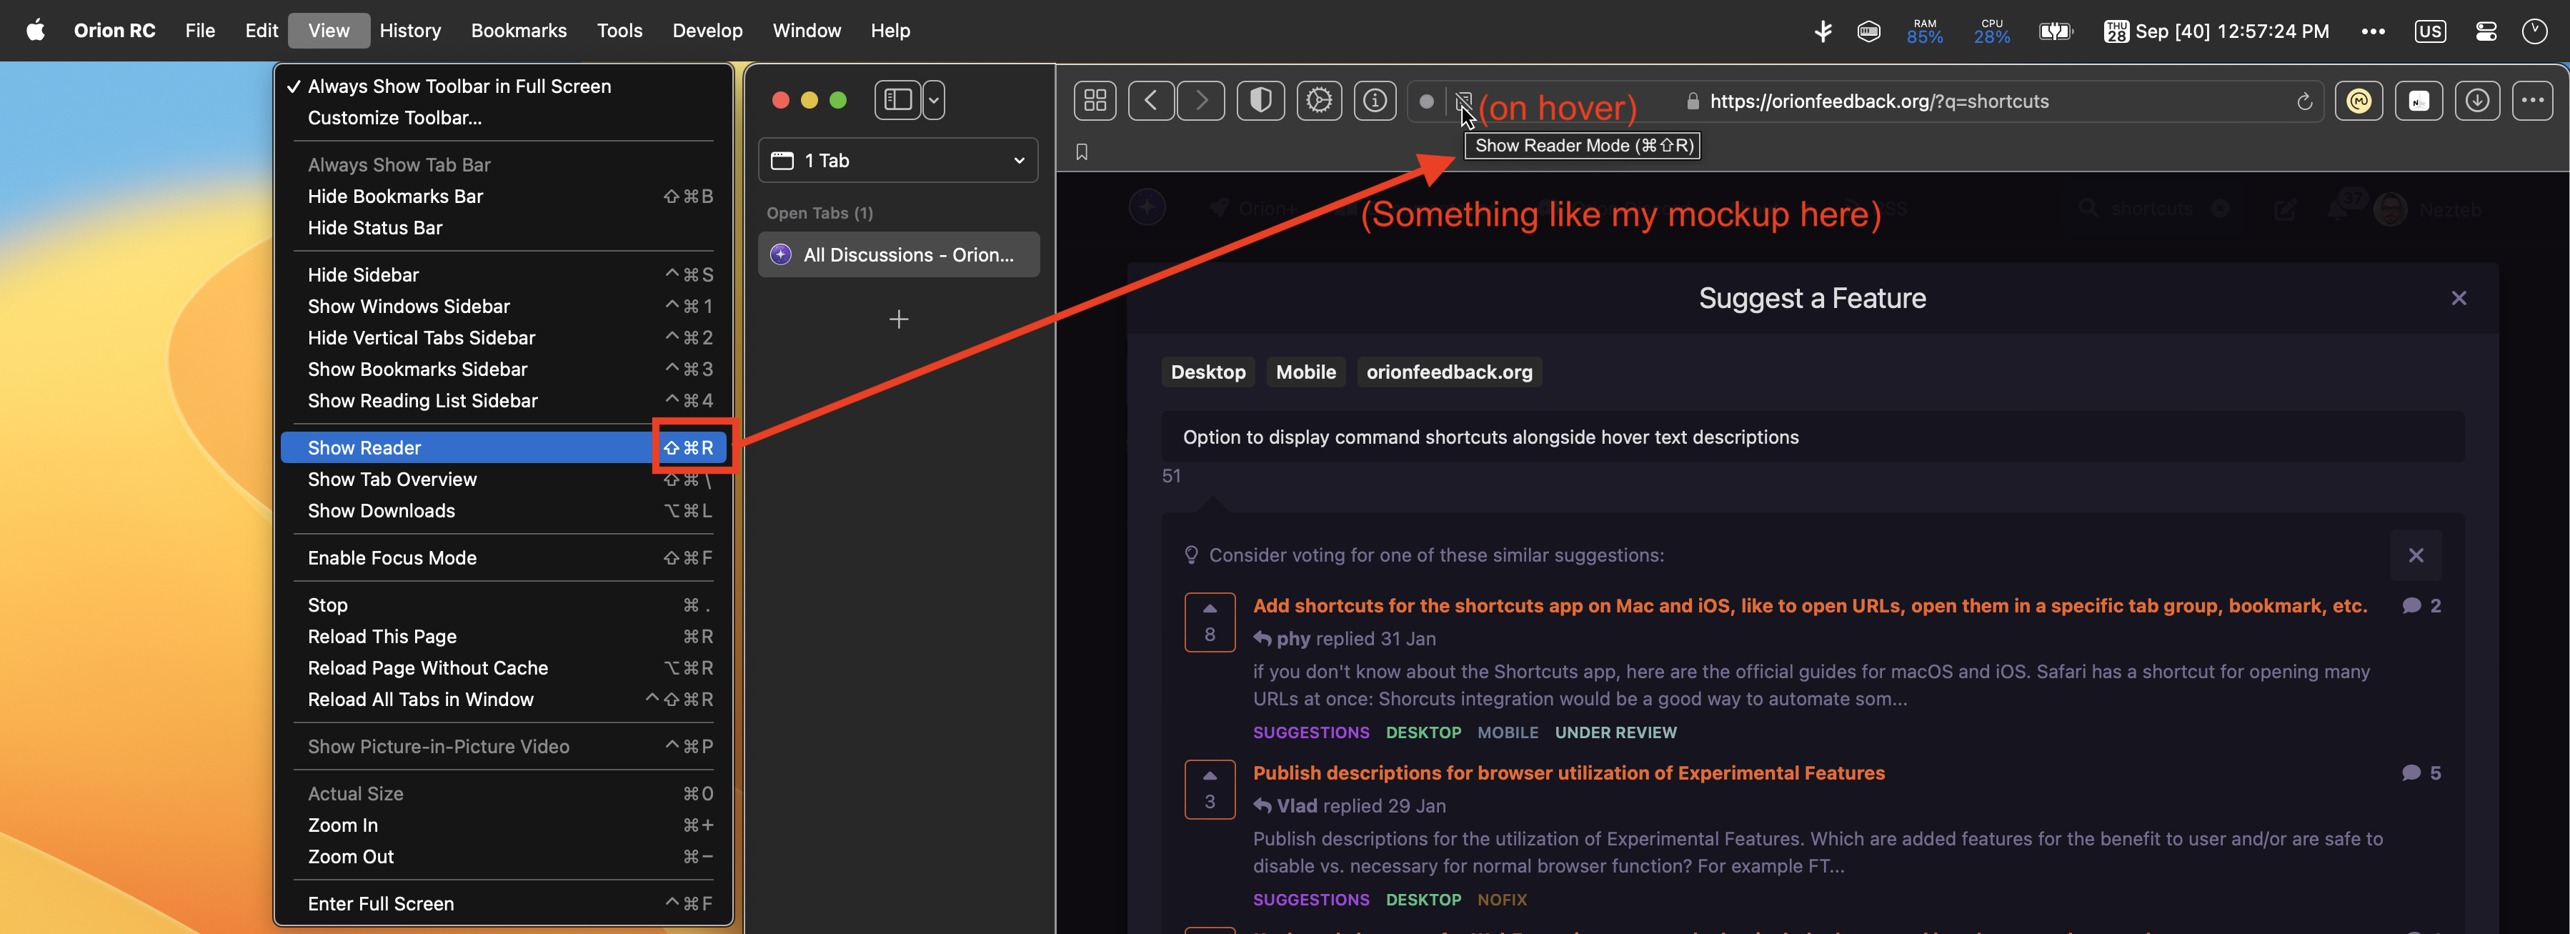Choose Enable Focus Mode
Viewport: 2570px width, 934px height.
click(504, 558)
